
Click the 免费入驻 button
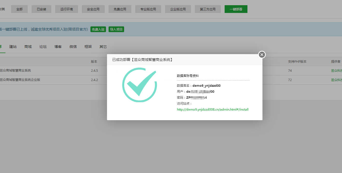(98, 29)
